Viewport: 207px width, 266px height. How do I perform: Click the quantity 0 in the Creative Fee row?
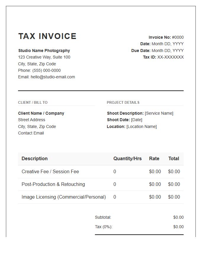pyautogui.click(x=115, y=171)
